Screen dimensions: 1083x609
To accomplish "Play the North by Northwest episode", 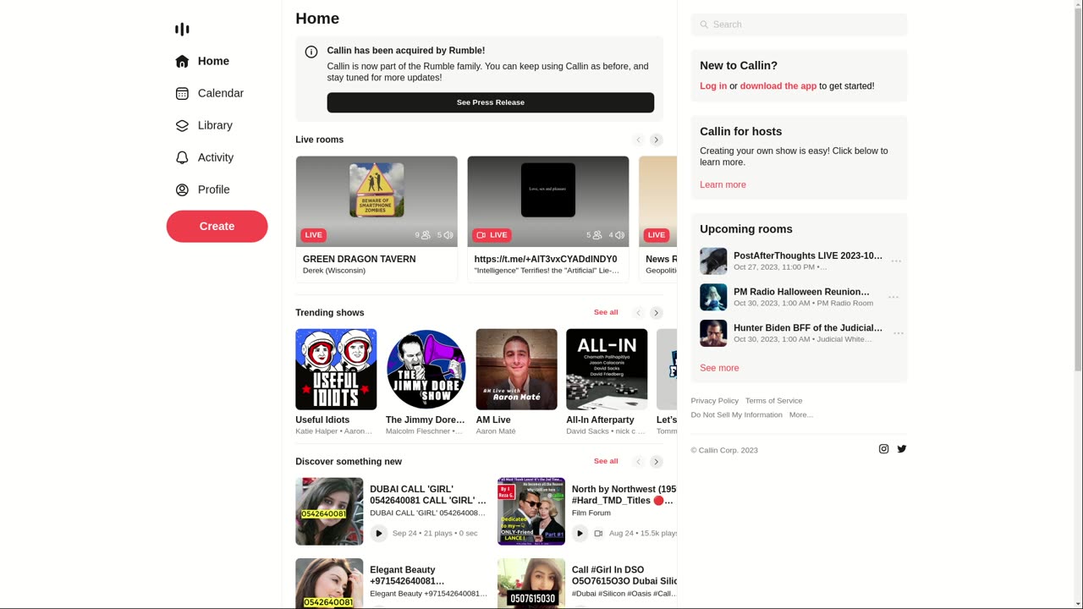I will (x=580, y=533).
